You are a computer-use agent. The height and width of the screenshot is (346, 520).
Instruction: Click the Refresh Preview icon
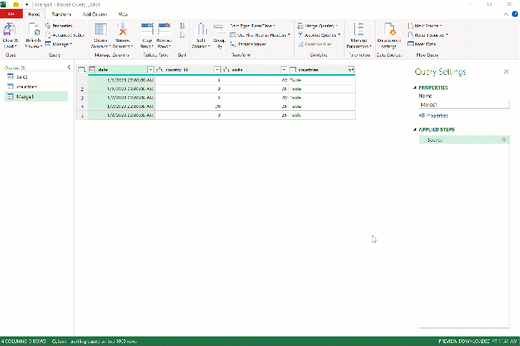pos(34,30)
